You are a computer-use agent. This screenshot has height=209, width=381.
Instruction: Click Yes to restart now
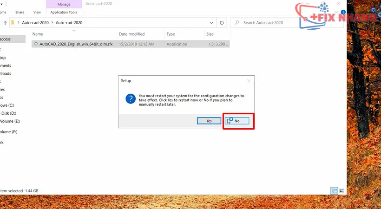[x=209, y=121]
